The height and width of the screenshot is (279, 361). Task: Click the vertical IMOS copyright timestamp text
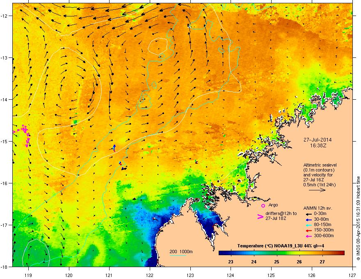(x=358, y=218)
